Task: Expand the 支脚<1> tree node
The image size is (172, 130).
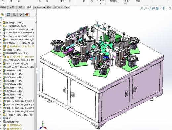Action: (x=1, y=101)
